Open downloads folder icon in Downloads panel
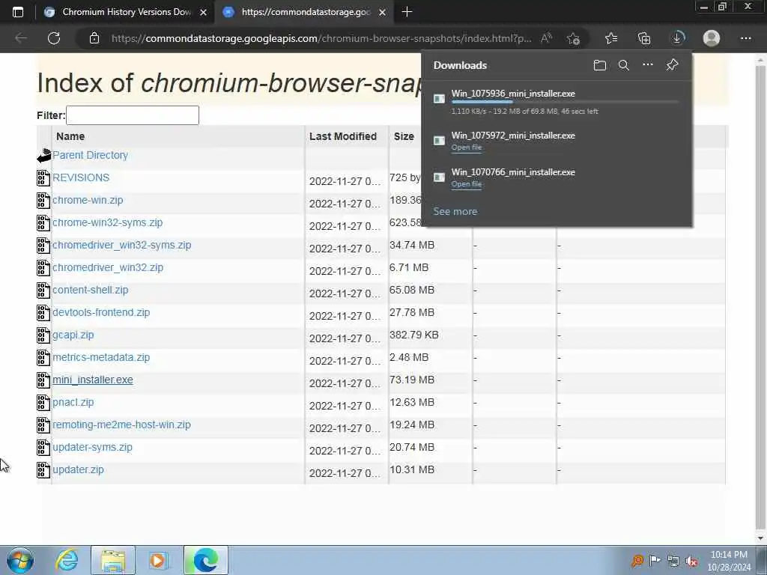This screenshot has width=767, height=575. tap(600, 65)
